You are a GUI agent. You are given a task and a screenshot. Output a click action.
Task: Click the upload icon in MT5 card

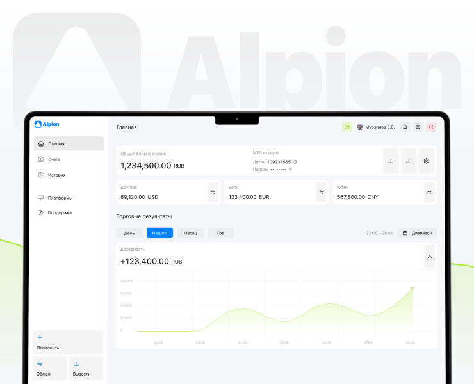tap(391, 161)
